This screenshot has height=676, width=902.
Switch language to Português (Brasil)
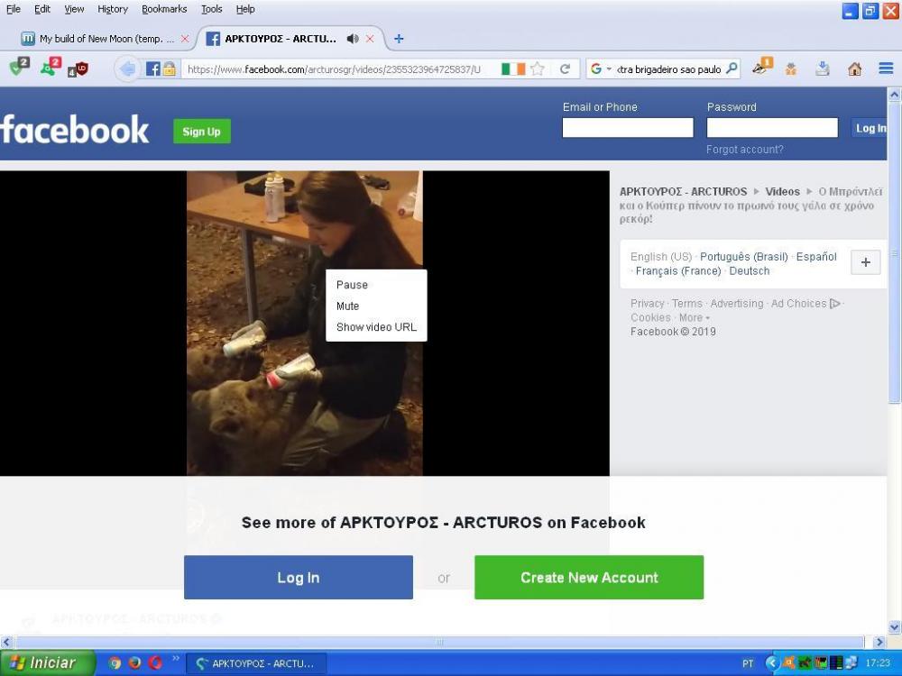744,256
